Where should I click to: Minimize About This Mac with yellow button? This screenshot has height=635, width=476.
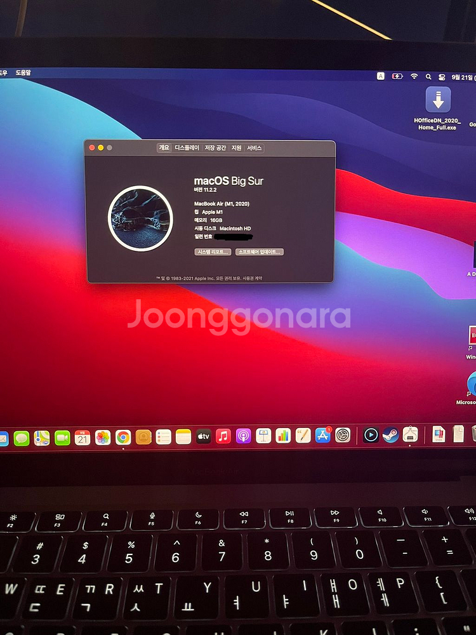(x=101, y=148)
